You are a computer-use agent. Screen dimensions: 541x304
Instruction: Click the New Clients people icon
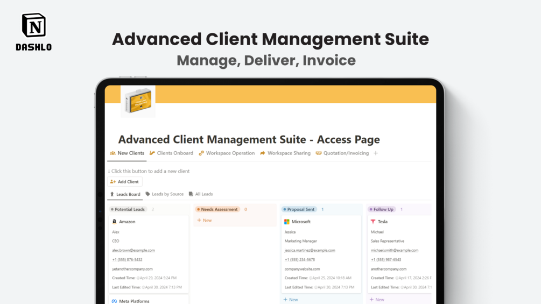pyautogui.click(x=113, y=153)
